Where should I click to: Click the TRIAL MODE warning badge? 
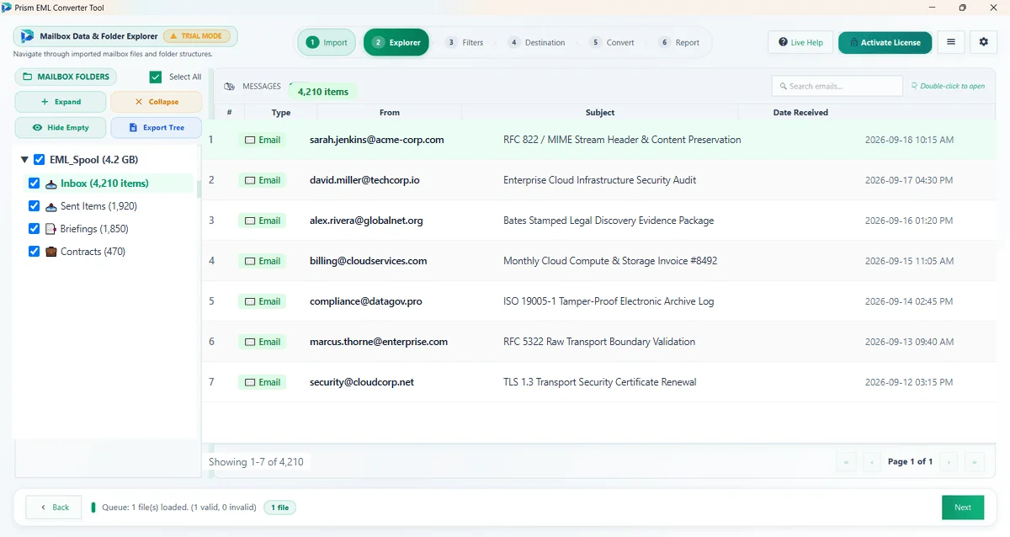pos(197,36)
